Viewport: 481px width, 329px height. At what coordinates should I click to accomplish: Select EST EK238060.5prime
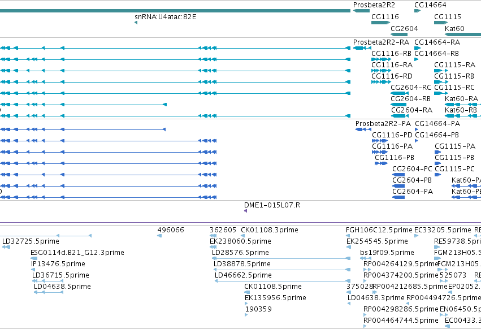pos(213,247)
